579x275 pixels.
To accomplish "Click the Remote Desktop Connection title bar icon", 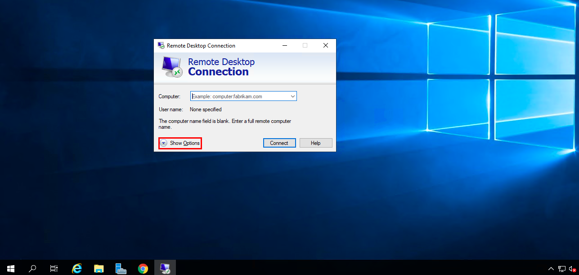I will point(161,45).
